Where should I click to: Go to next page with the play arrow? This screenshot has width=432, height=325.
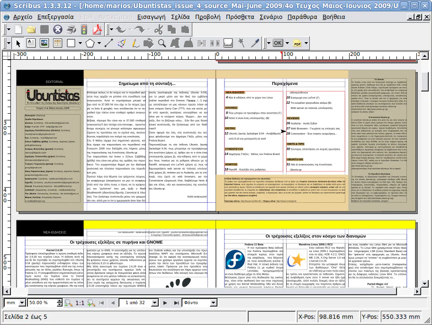[165, 303]
